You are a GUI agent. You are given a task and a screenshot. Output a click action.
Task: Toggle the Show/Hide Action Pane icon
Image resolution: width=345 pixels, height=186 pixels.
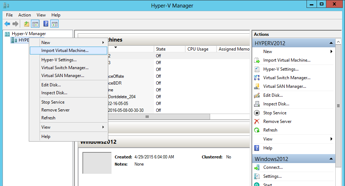coord(55,24)
